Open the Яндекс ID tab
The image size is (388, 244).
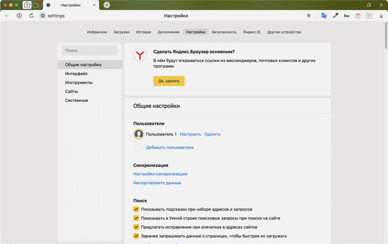[252, 32]
